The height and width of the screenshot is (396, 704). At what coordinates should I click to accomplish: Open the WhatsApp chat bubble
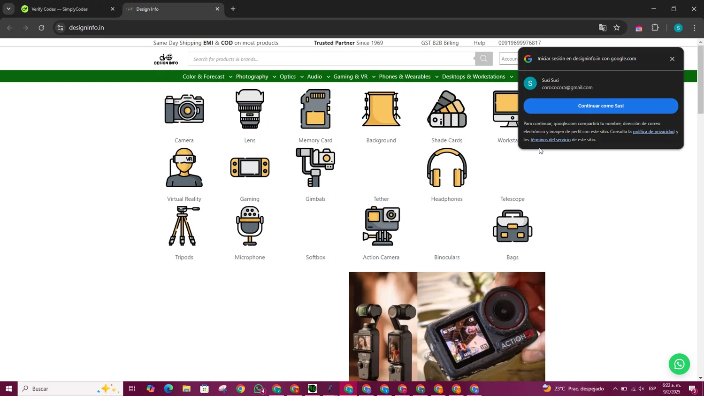click(x=679, y=364)
